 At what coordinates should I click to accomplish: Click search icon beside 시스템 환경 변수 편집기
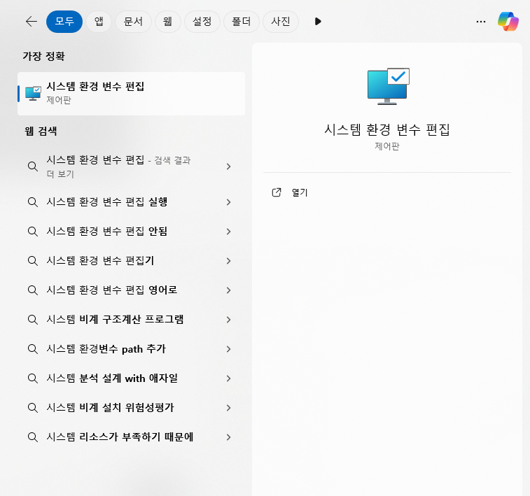pyautogui.click(x=33, y=261)
